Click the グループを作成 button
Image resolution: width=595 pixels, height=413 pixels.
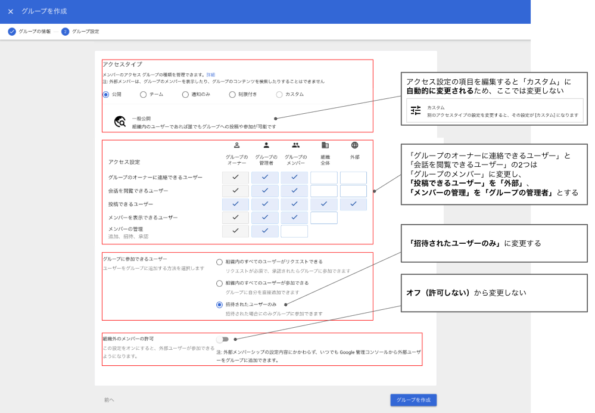(x=413, y=400)
